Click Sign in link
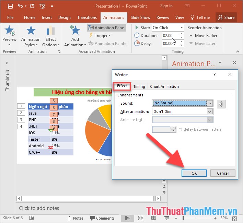The image size is (243, 223). coord(166,6)
